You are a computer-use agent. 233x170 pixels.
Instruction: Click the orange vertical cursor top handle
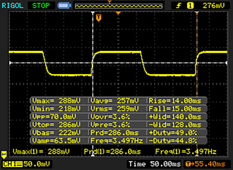[x=197, y=13]
